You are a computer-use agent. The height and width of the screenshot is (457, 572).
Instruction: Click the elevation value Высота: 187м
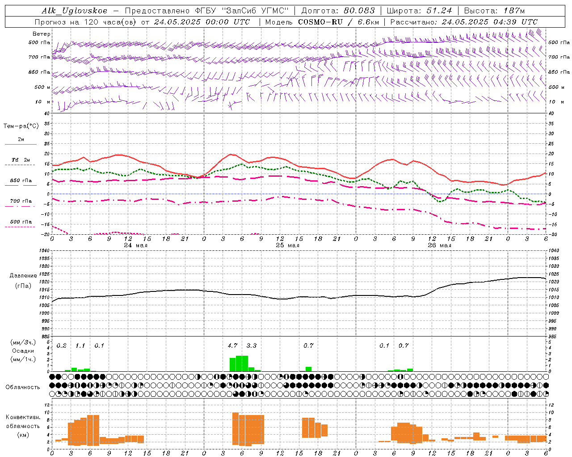click(494, 11)
